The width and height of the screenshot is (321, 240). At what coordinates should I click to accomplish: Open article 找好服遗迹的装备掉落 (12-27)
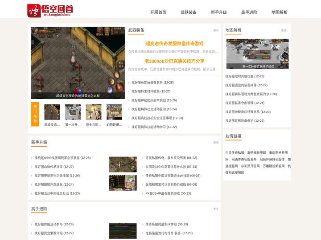point(246,85)
